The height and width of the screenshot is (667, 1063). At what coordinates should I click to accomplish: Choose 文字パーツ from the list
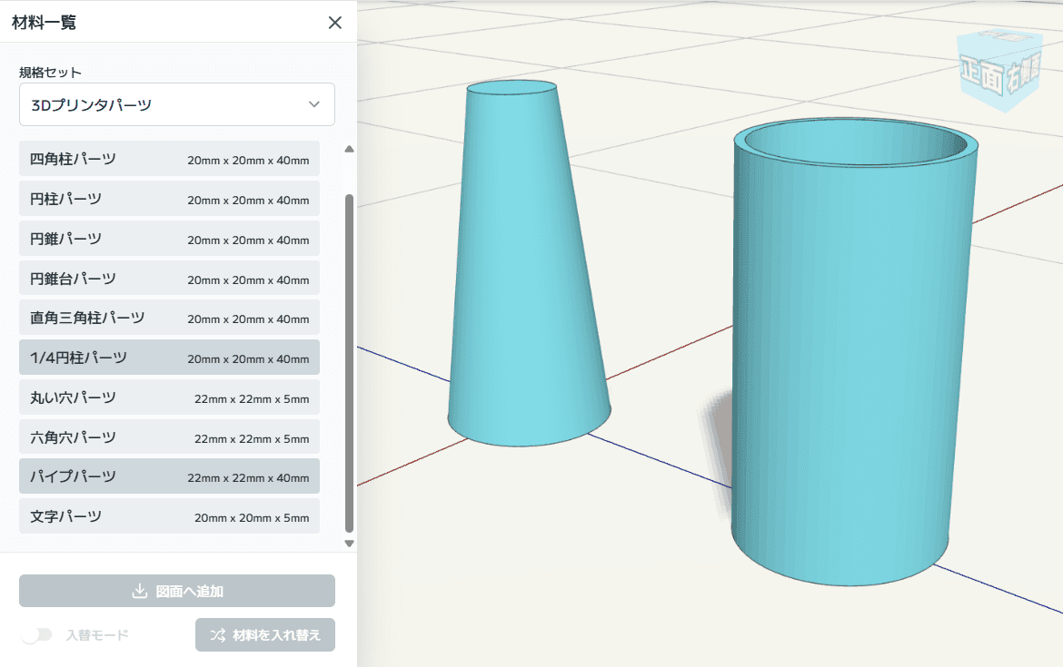[x=169, y=516]
